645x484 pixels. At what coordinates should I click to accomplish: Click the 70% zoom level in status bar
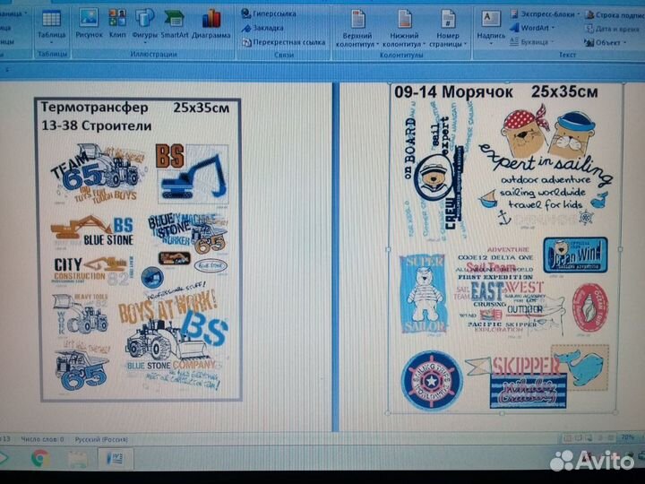(x=627, y=438)
